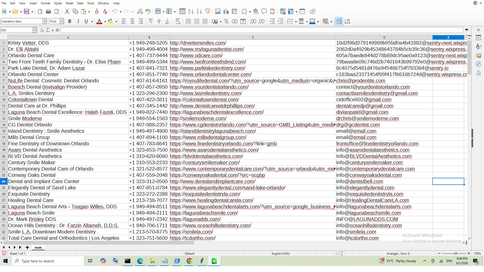Viewport: 484px width, 272px height.
Task: Center text horizontally
Action: point(132,21)
